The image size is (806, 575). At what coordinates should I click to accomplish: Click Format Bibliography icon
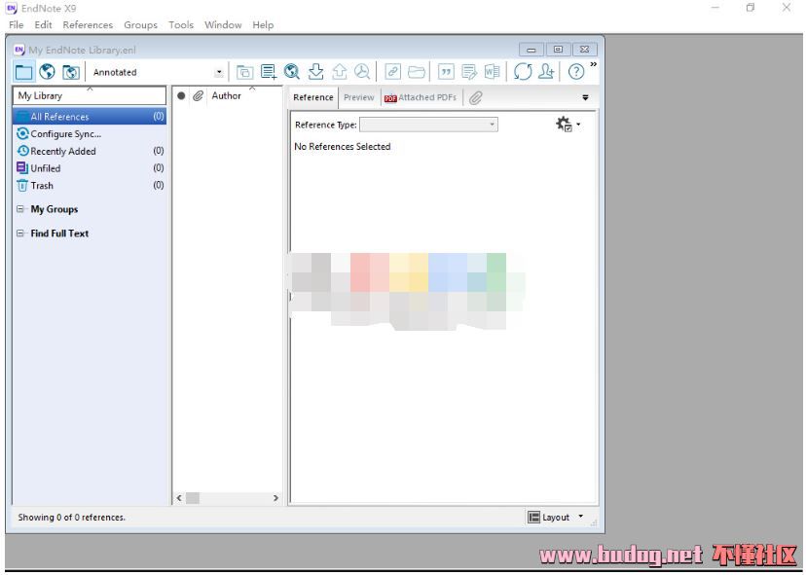(469, 72)
